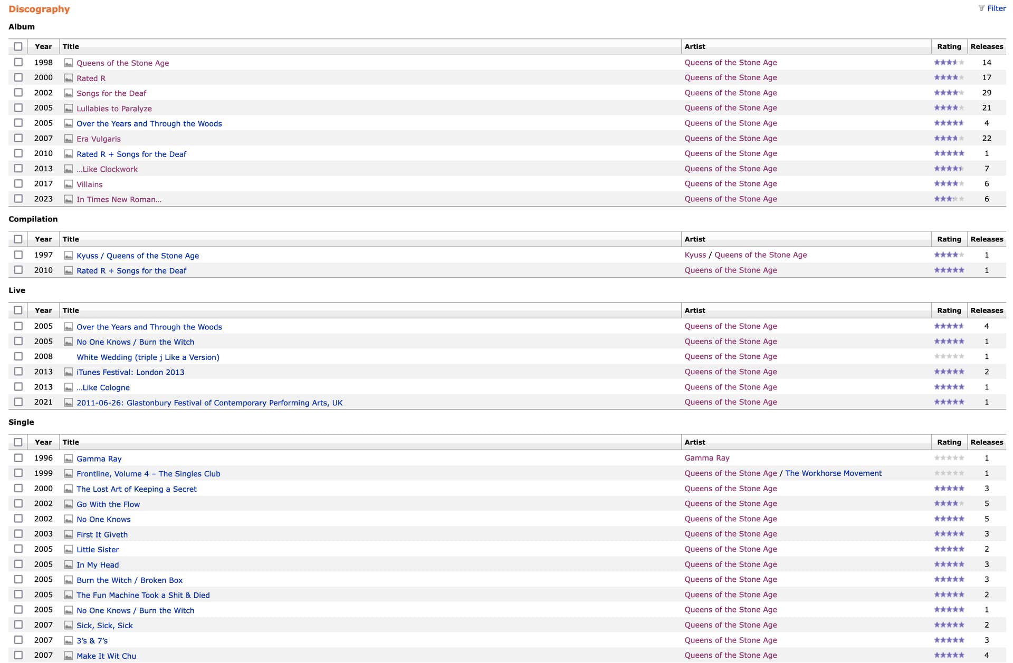1013x663 pixels.
Task: Click cover art icon beside Lullabies to Paralyze
Action: 69,109
